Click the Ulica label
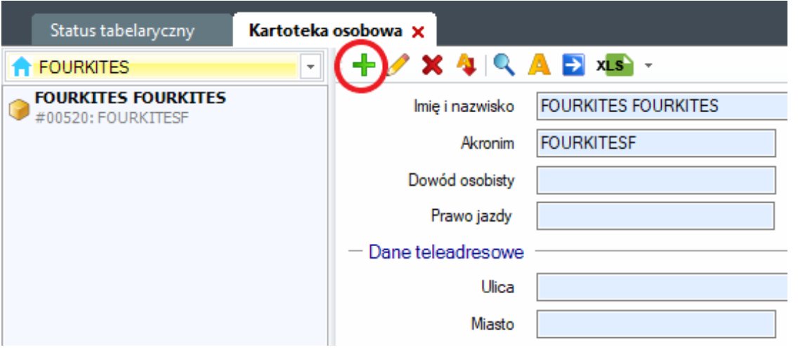The image size is (798, 352). pos(498,287)
